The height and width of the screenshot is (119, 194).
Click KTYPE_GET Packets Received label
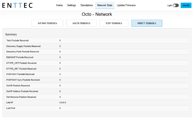pos(21,63)
